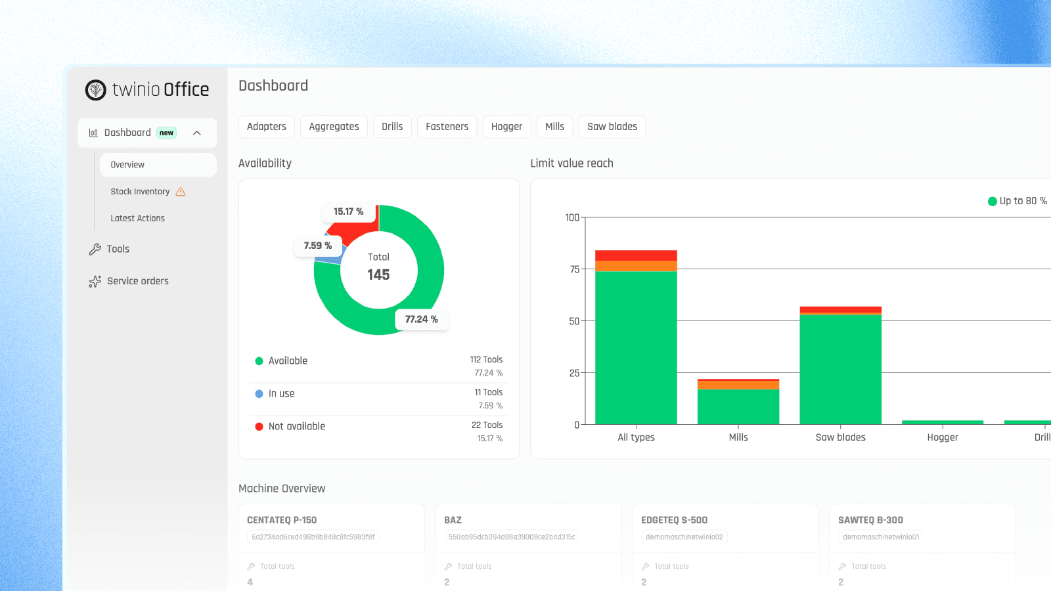Filter by Aggregates

[334, 127]
